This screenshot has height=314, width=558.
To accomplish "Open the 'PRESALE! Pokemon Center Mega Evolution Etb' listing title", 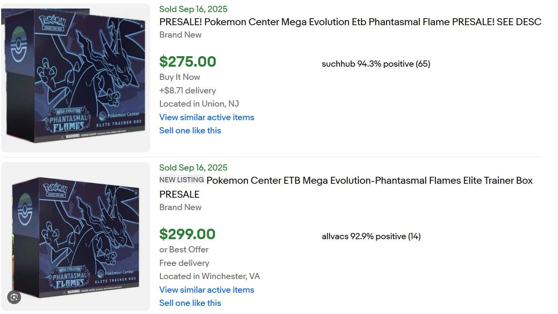I will coord(350,22).
